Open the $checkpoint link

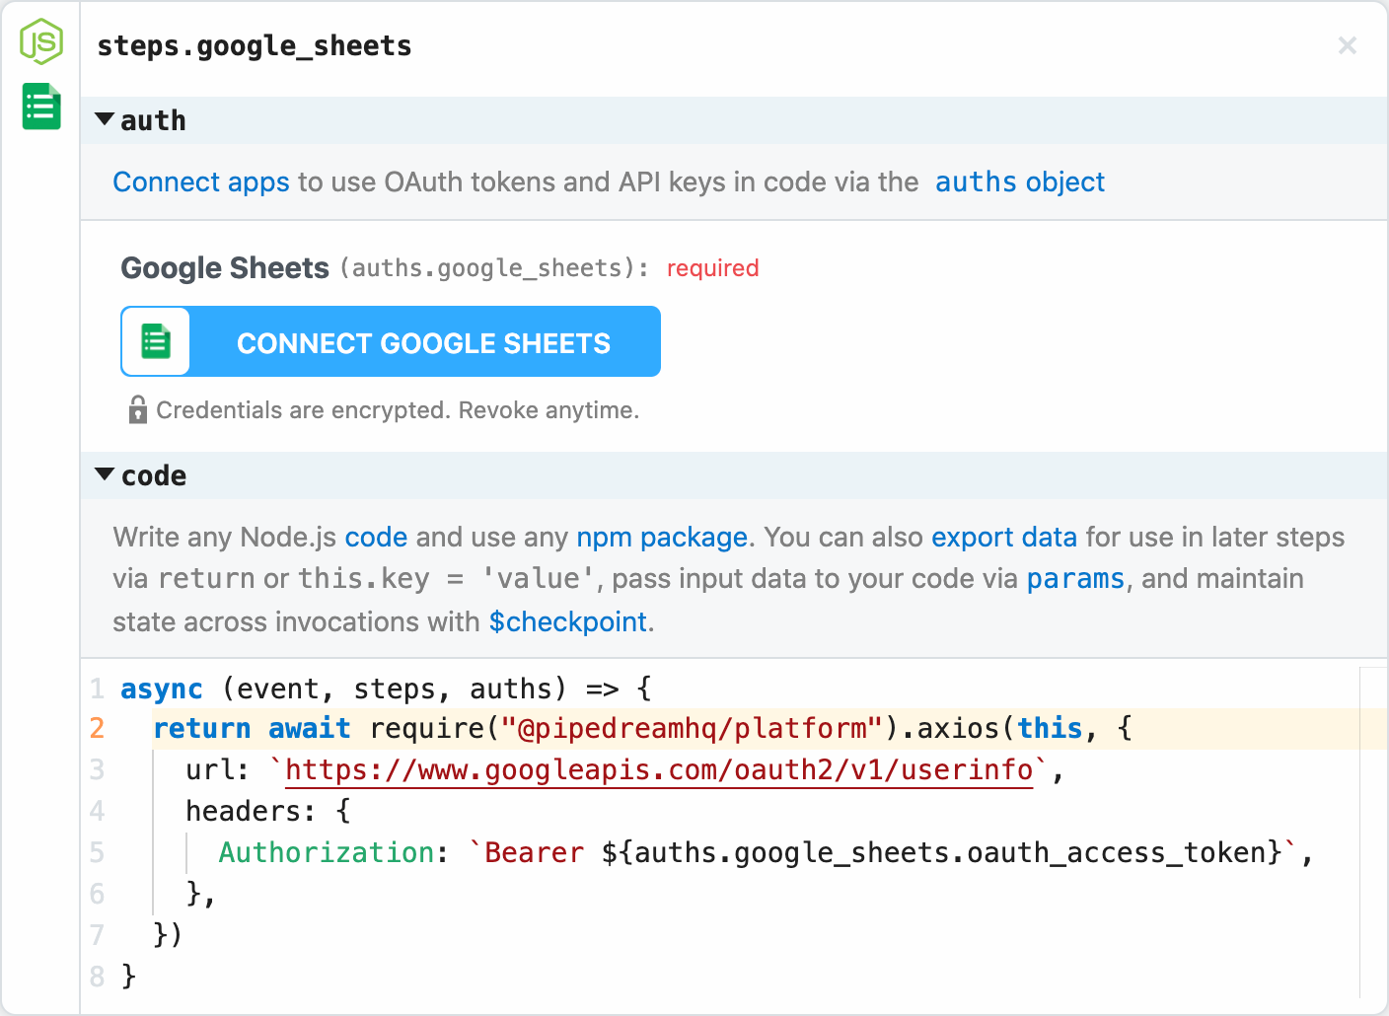[568, 622]
